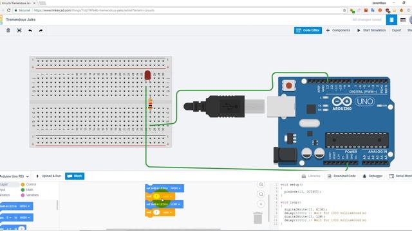Click the orange round extension icon in Chrome

pos(380,10)
